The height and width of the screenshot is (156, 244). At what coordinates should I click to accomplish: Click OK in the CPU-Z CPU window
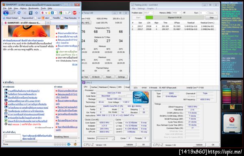[x=144, y=145]
